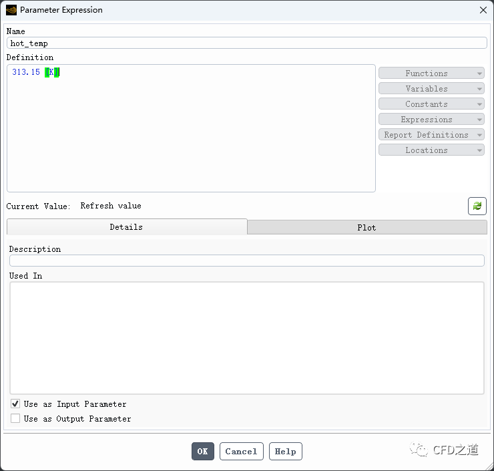Image resolution: width=494 pixels, height=471 pixels.
Task: Switch to the Details tab
Action: coord(127,227)
